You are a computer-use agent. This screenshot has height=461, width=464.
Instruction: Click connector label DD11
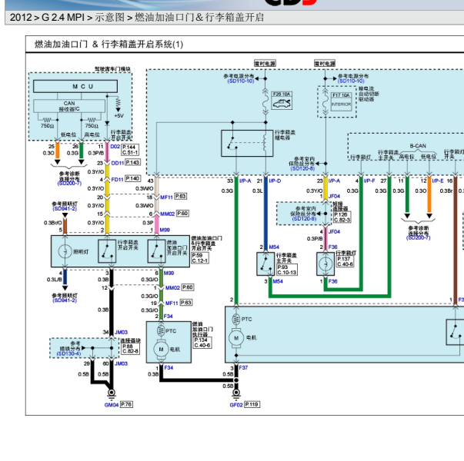(x=118, y=163)
